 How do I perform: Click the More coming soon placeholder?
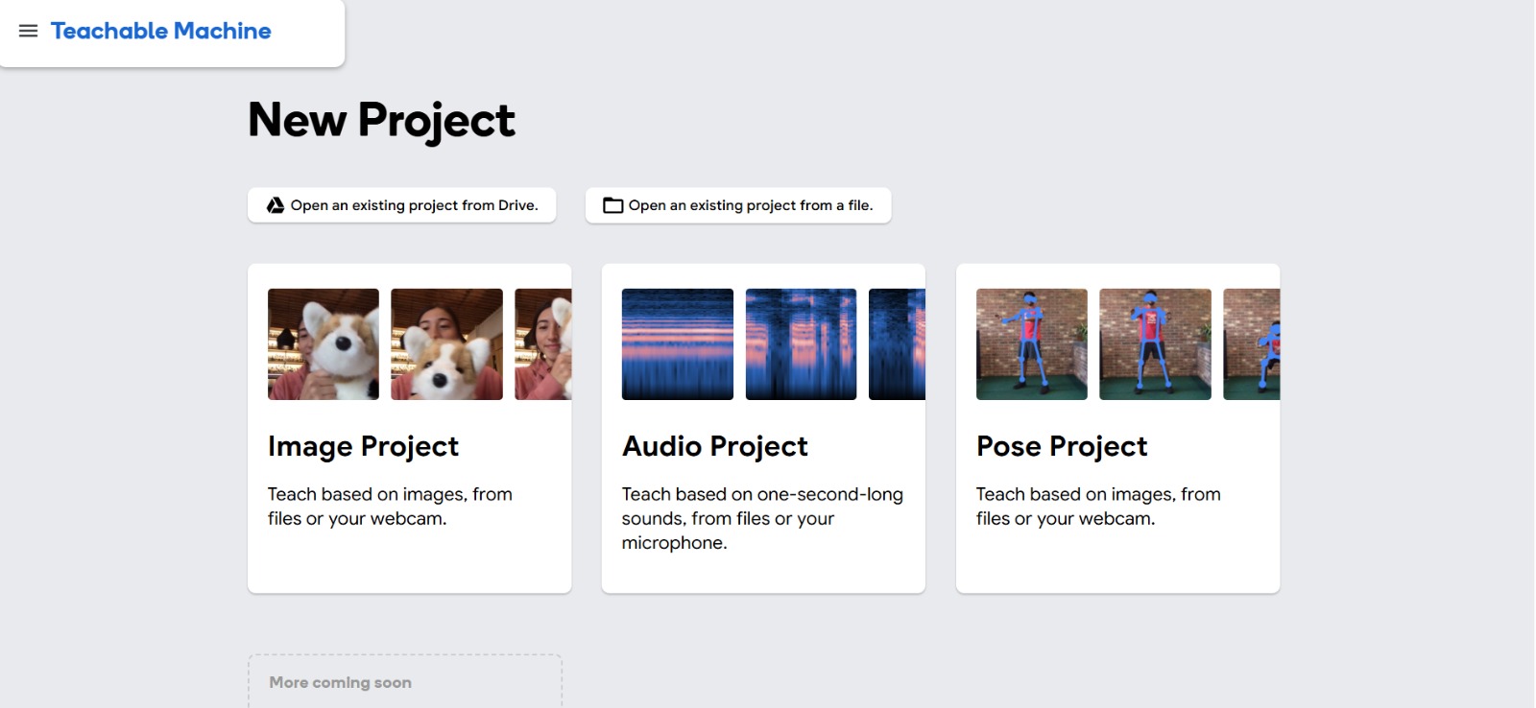pyautogui.click(x=404, y=682)
